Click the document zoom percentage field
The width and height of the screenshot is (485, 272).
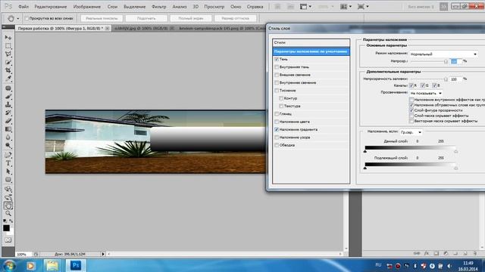coord(23,255)
